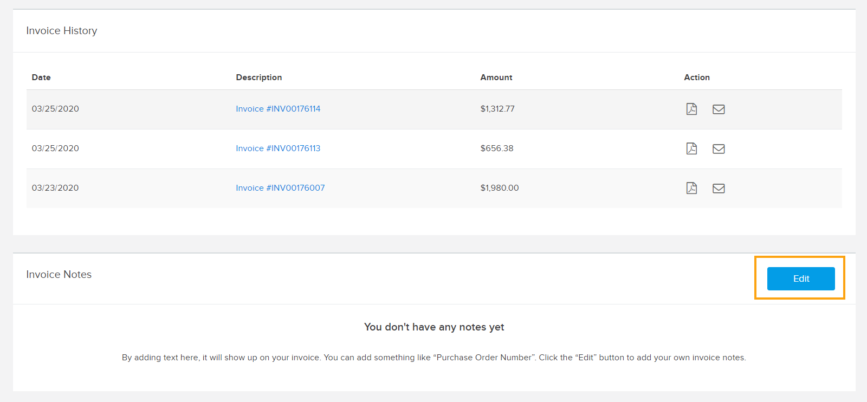Download PDF for Invoice #INV00176113

click(691, 148)
